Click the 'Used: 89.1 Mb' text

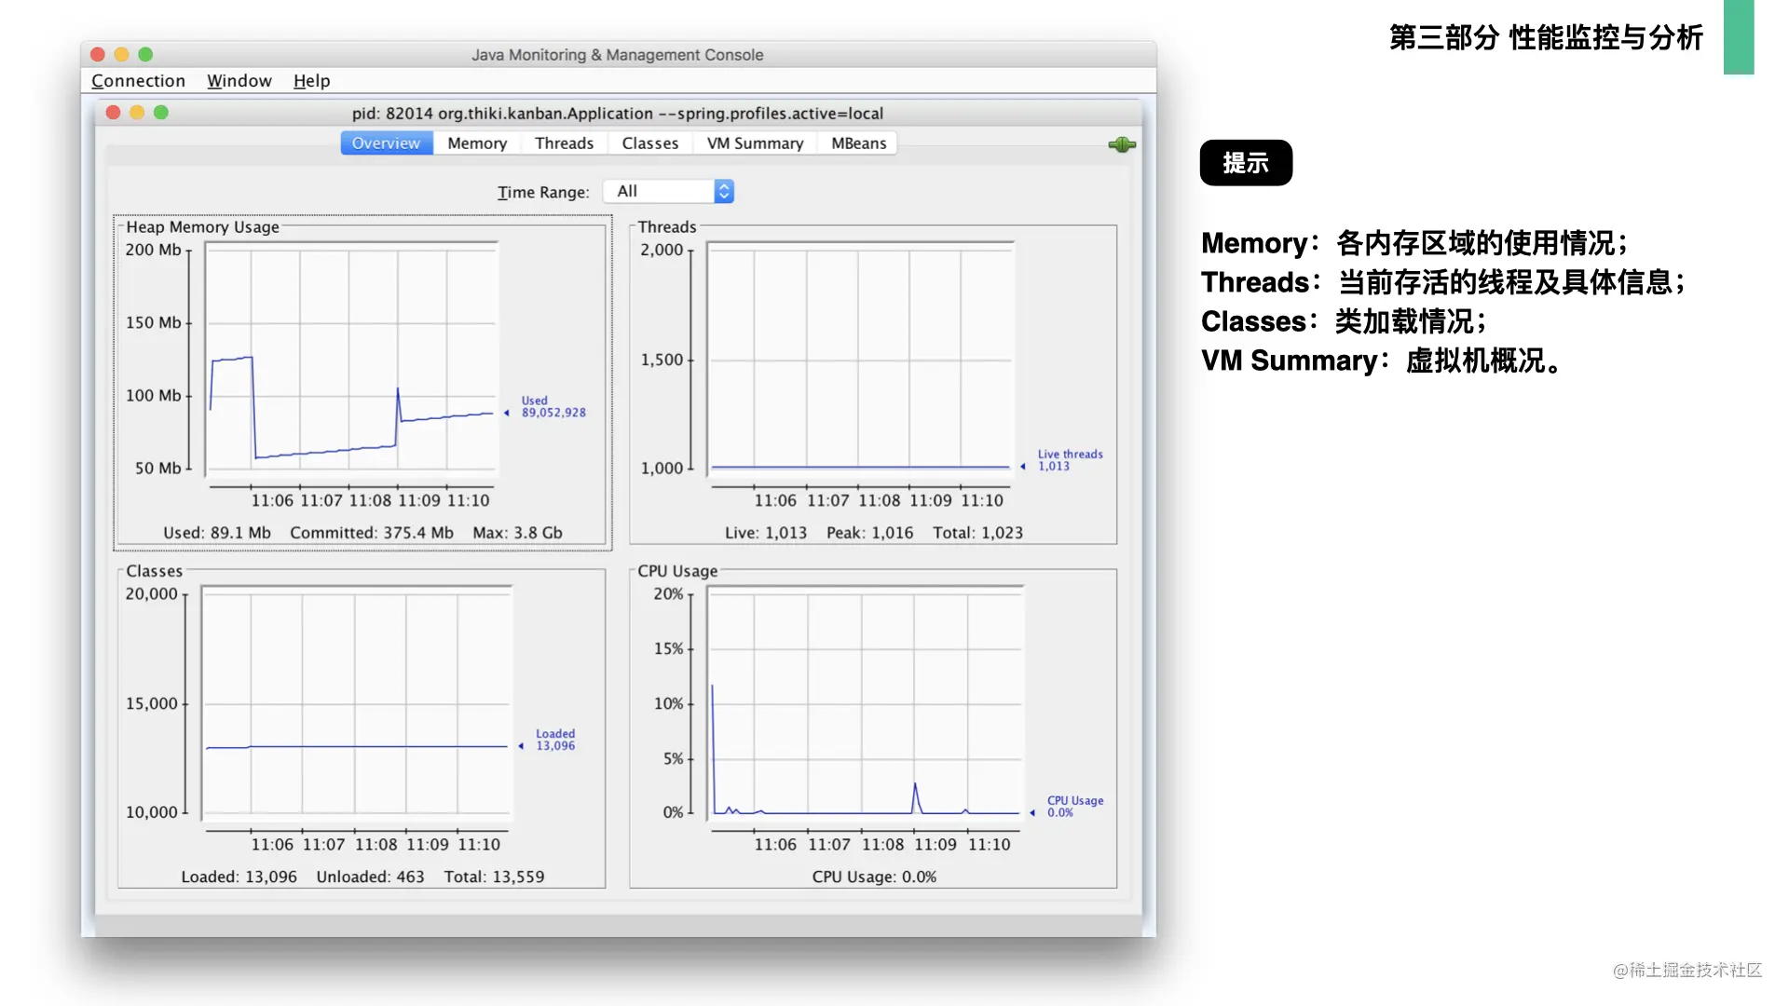pyautogui.click(x=217, y=533)
